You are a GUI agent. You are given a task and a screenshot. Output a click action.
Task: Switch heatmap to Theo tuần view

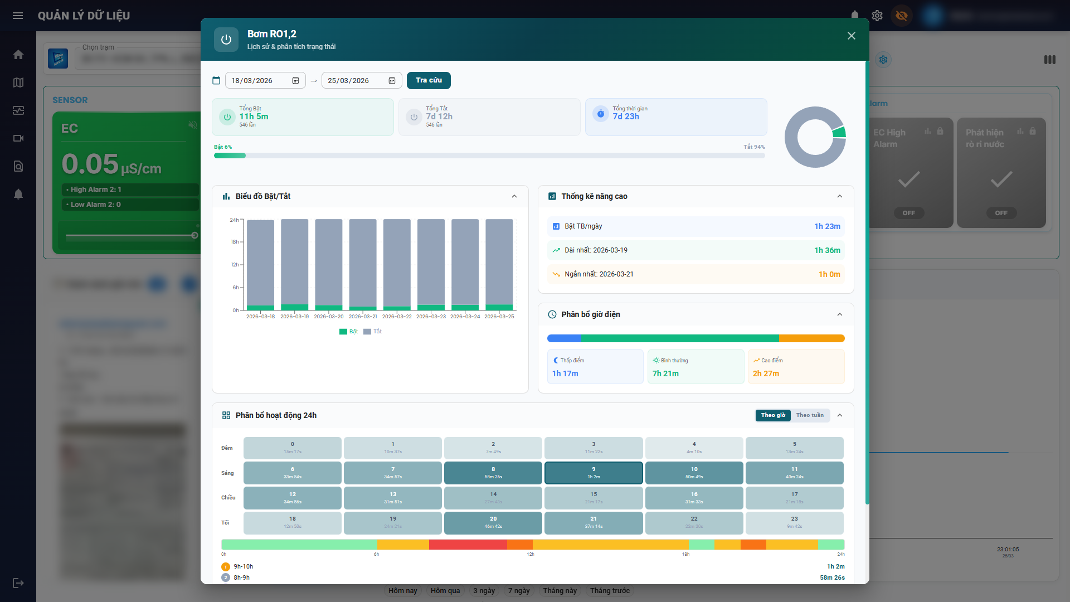[x=809, y=415]
